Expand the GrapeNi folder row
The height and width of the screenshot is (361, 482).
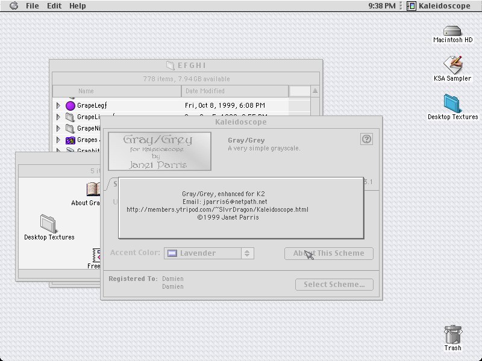58,128
